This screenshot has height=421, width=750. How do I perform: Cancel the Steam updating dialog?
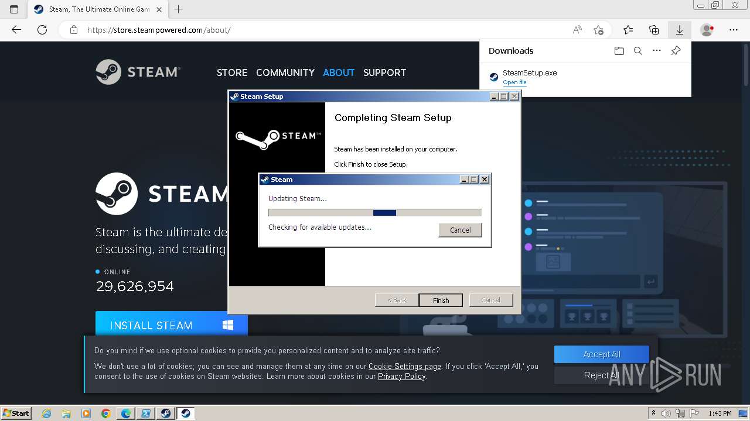pos(460,230)
